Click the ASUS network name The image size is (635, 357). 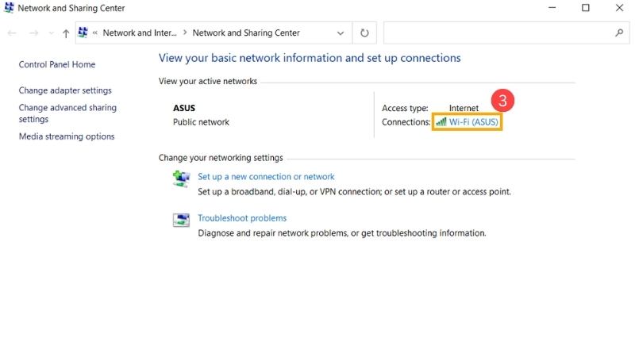coord(184,108)
